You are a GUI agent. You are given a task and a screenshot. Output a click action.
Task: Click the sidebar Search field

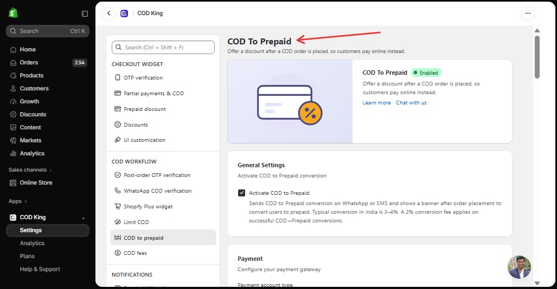[x=48, y=31]
